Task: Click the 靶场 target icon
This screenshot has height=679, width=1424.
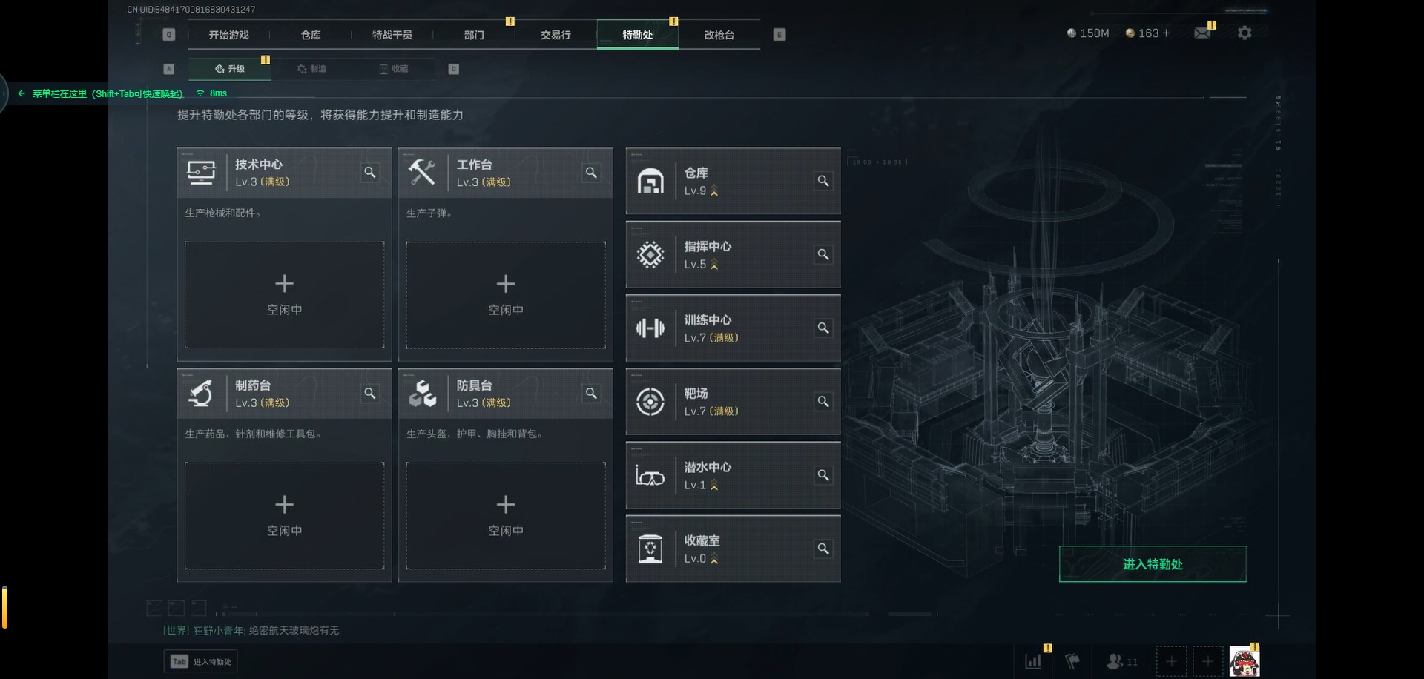Action: (x=650, y=402)
